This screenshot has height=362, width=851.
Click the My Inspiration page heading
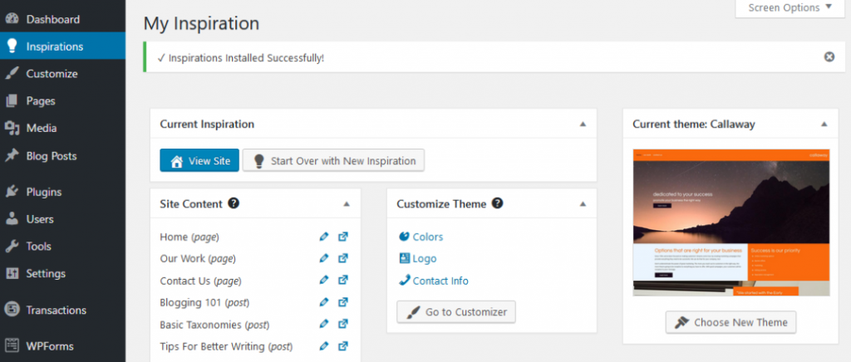point(201,23)
